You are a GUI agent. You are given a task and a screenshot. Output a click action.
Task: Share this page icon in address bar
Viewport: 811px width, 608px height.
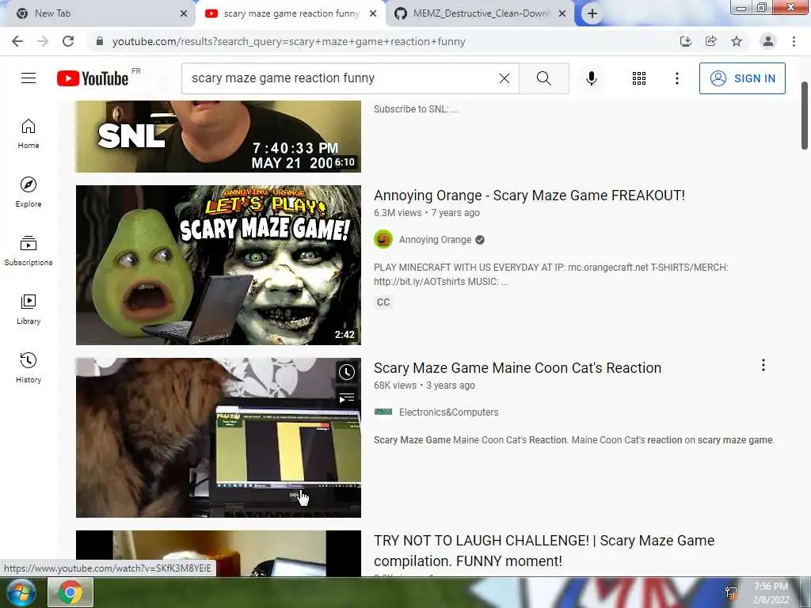pyautogui.click(x=711, y=41)
